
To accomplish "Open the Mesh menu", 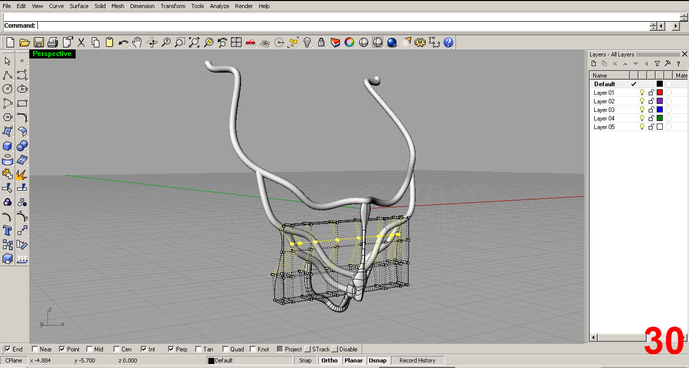I will (118, 6).
